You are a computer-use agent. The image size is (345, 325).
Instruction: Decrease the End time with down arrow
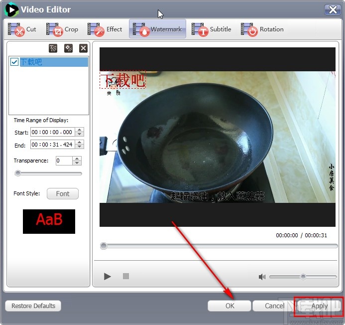[x=80, y=147]
